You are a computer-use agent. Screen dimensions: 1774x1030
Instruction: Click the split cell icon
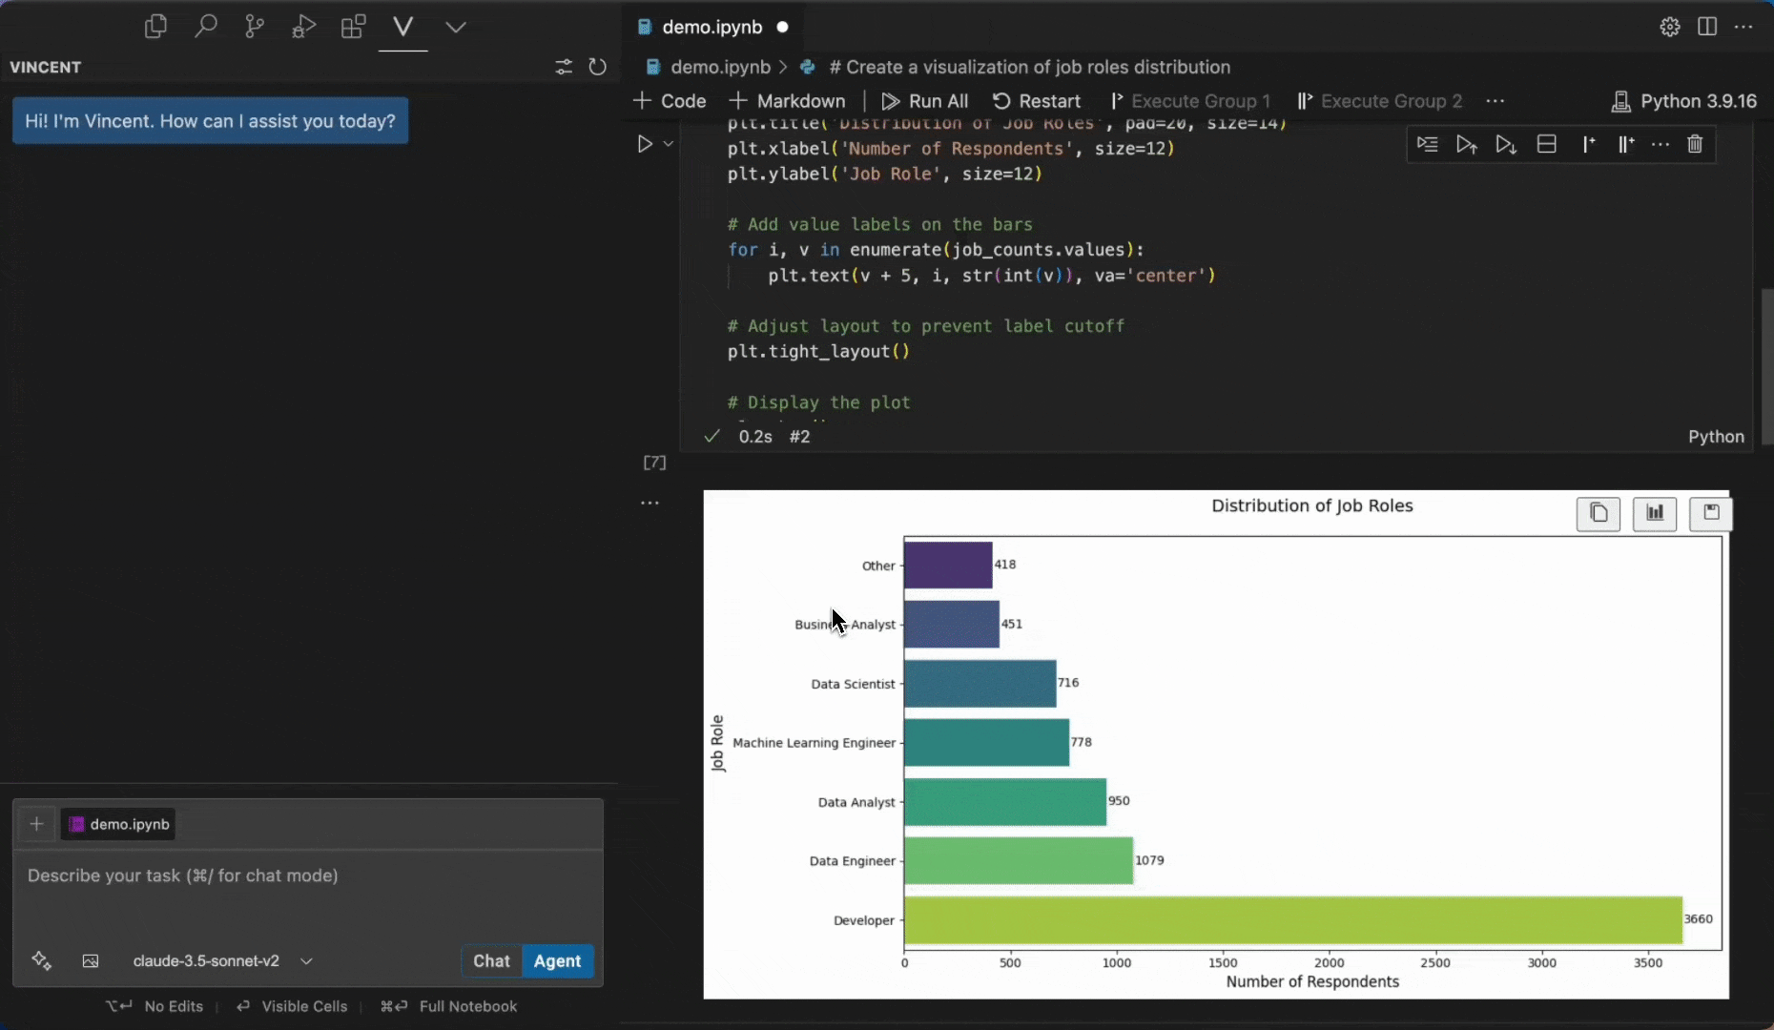click(1547, 144)
